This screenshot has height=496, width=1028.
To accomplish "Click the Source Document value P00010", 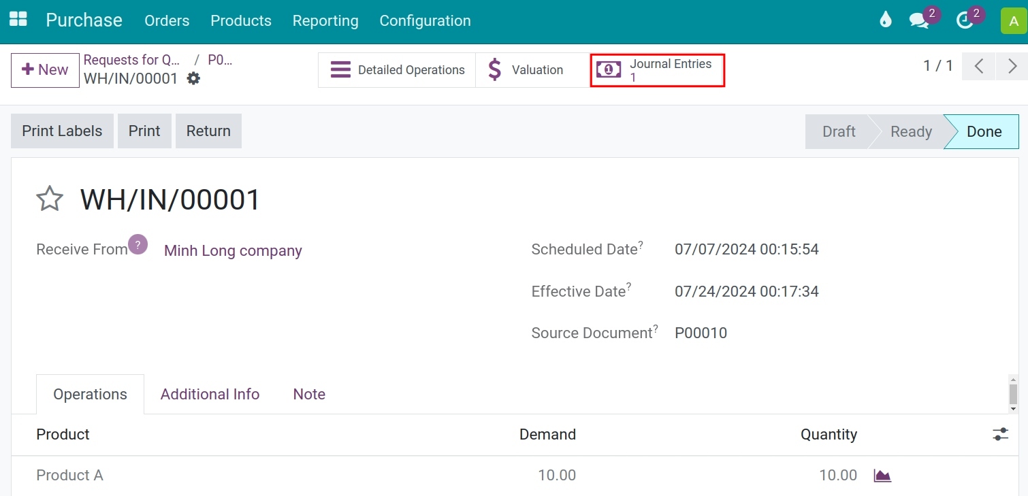I will 701,333.
